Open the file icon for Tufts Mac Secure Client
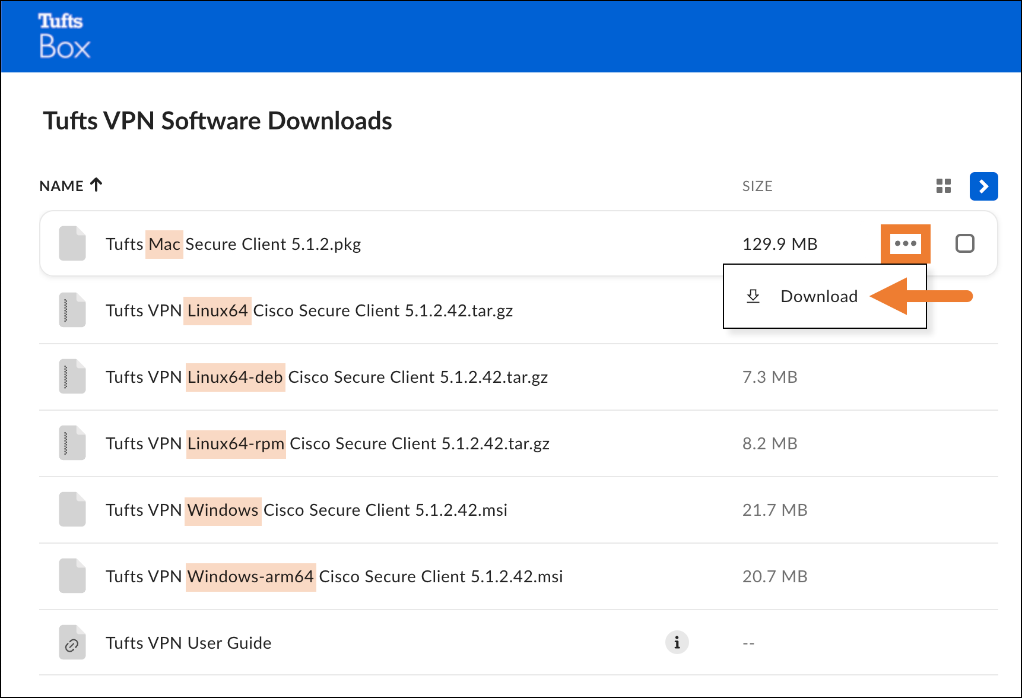This screenshot has height=698, width=1022. (x=71, y=243)
